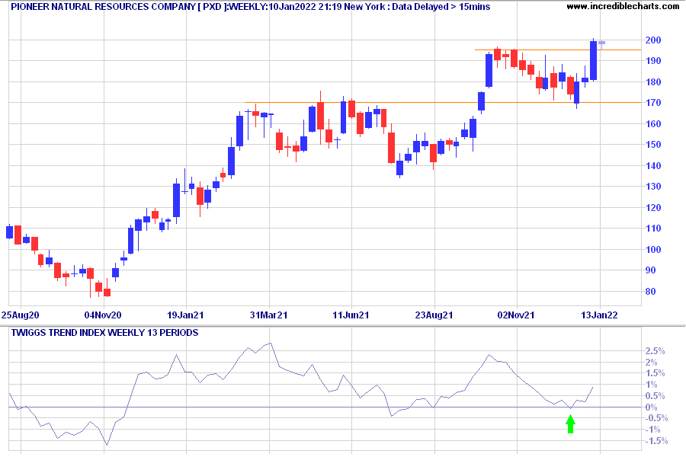Click the date label 11Jun21
The width and height of the screenshot is (686, 457).
coord(351,315)
